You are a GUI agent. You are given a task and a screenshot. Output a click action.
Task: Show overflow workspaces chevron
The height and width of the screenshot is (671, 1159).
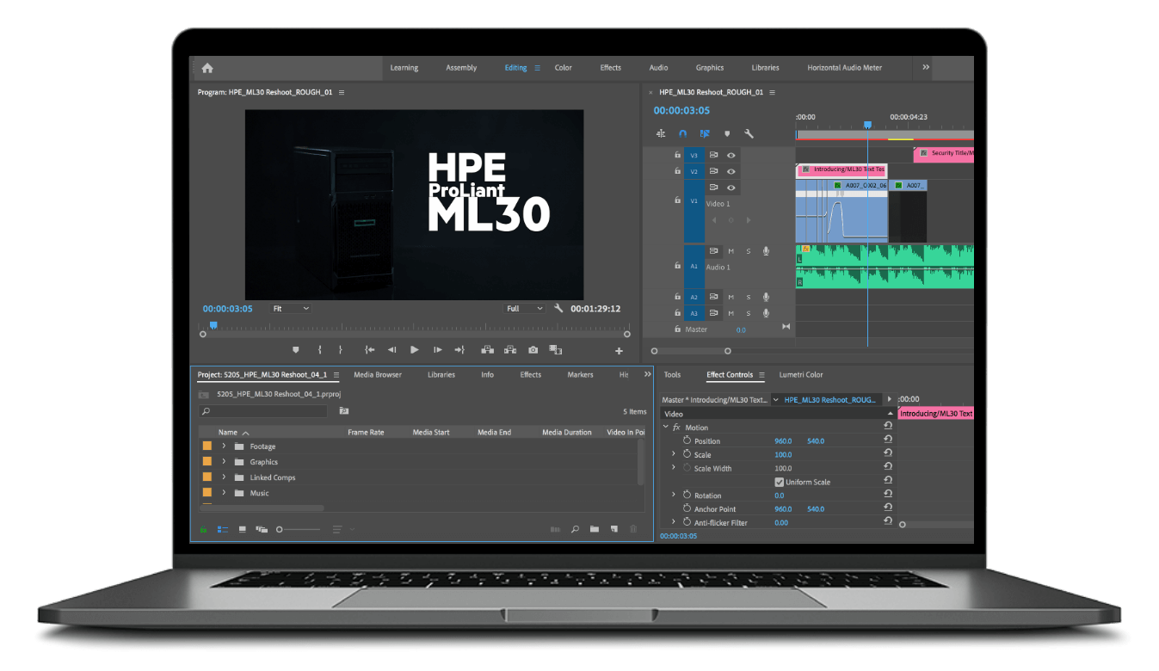926,67
